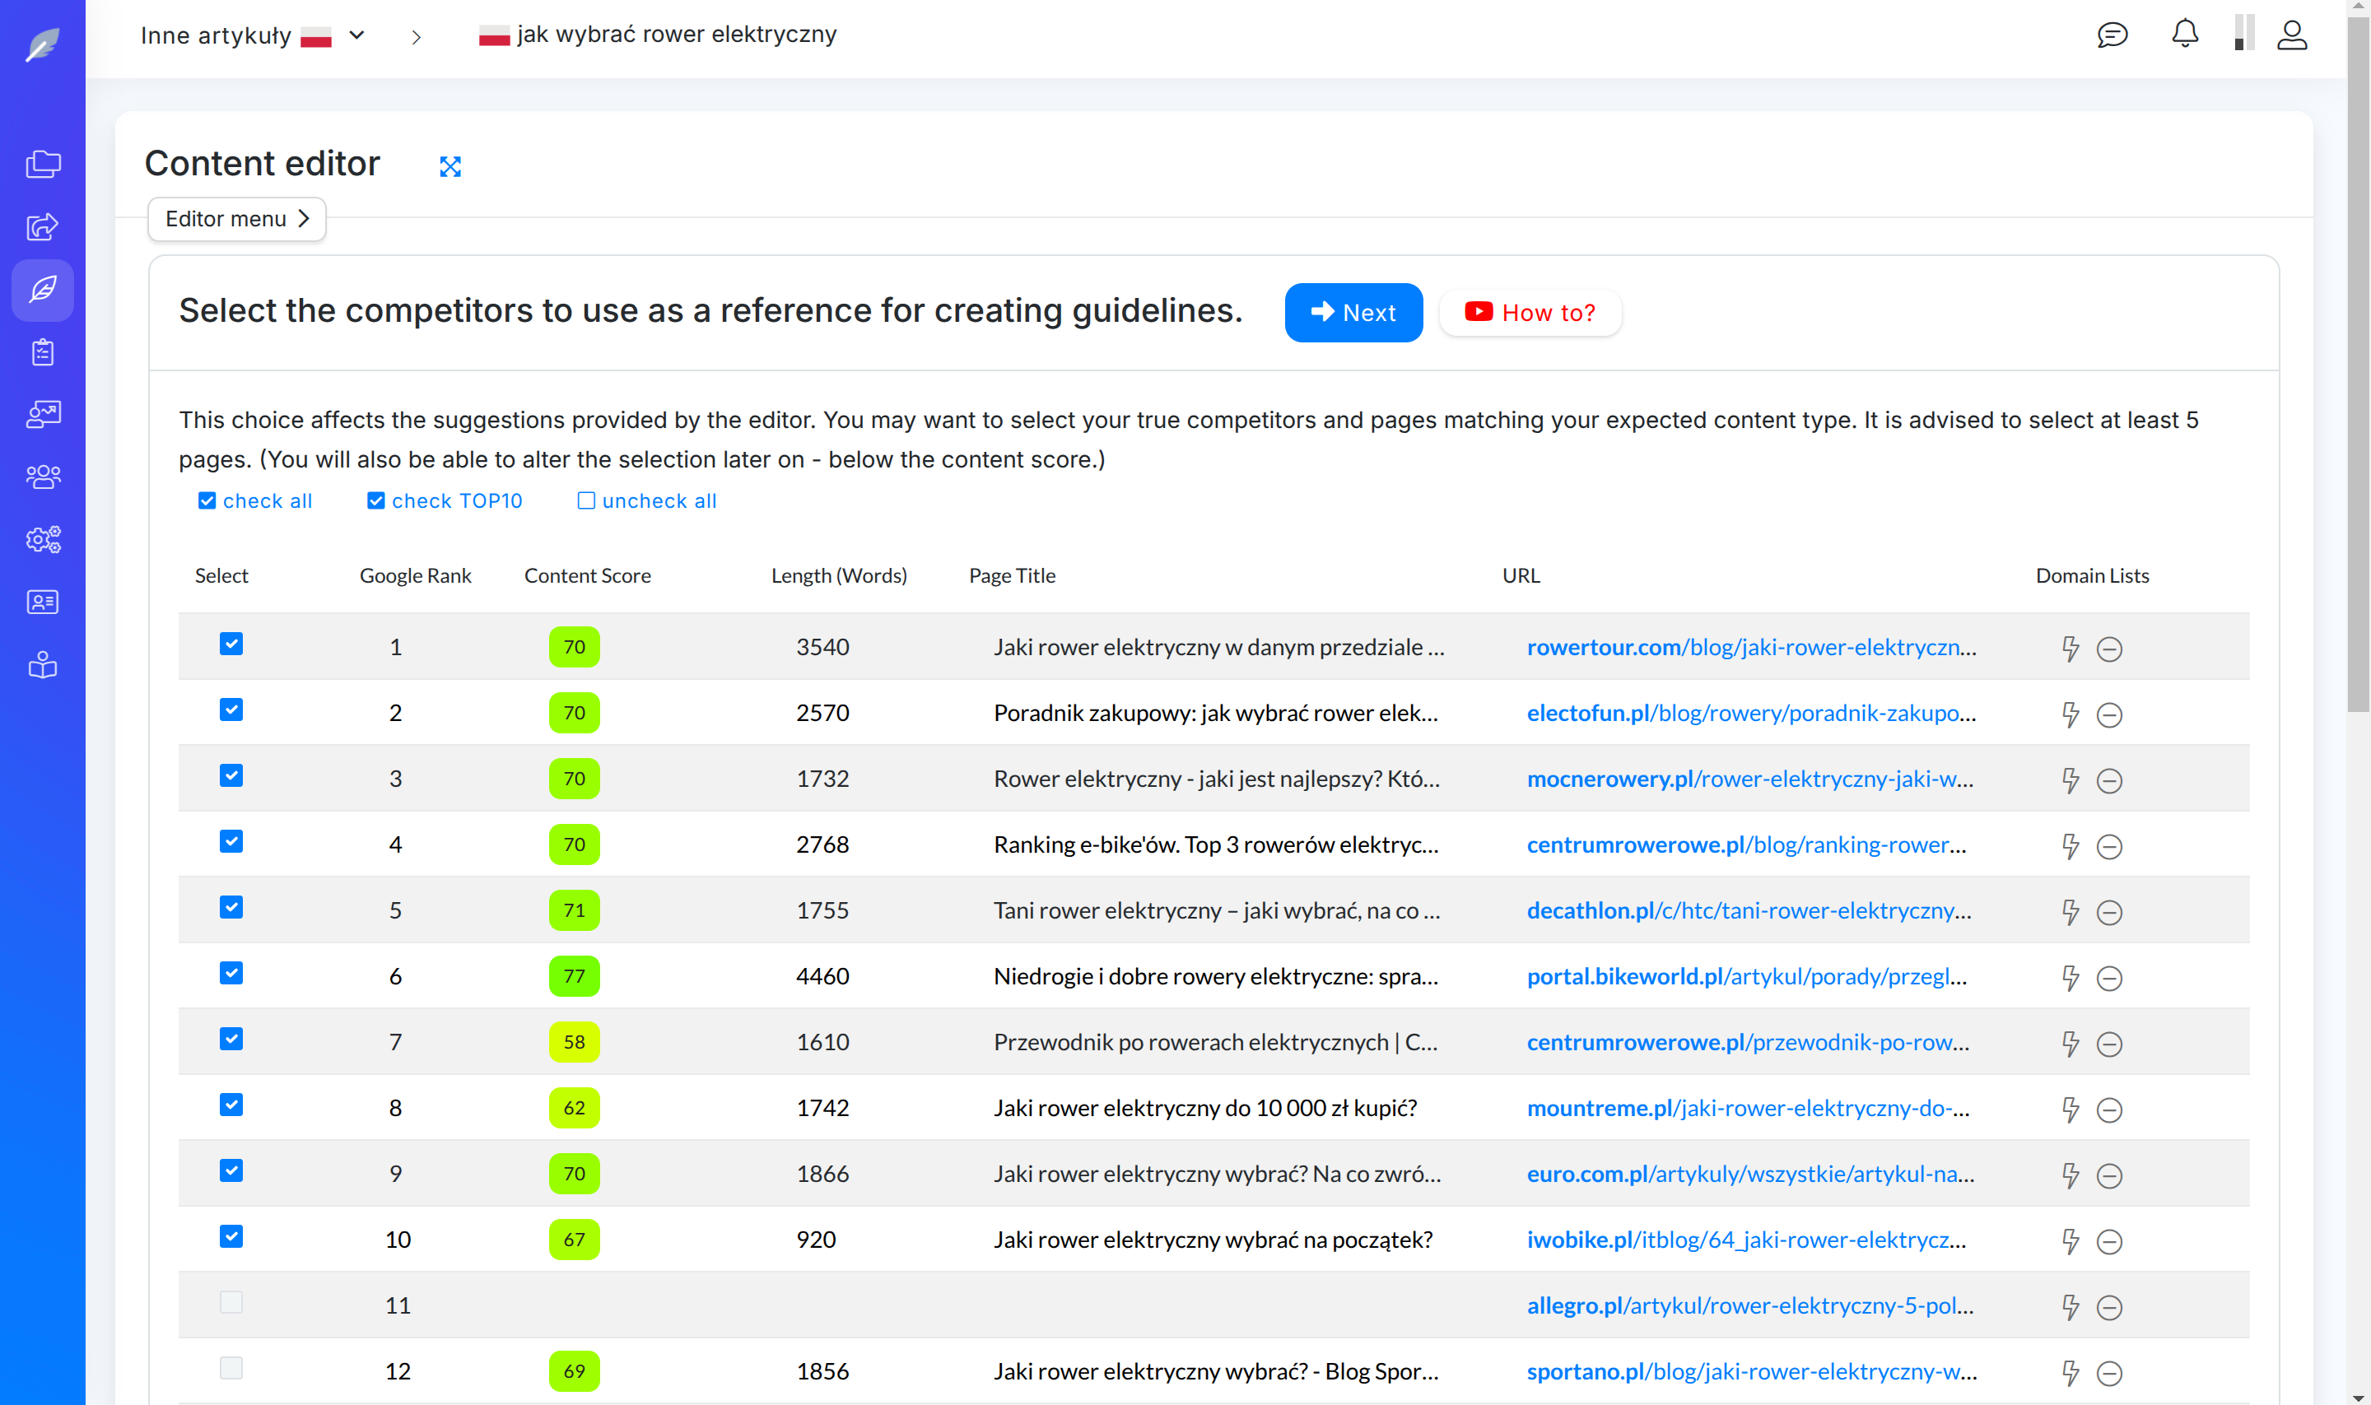Open the chat messages icon in header
The image size is (2371, 1405).
[x=2112, y=35]
